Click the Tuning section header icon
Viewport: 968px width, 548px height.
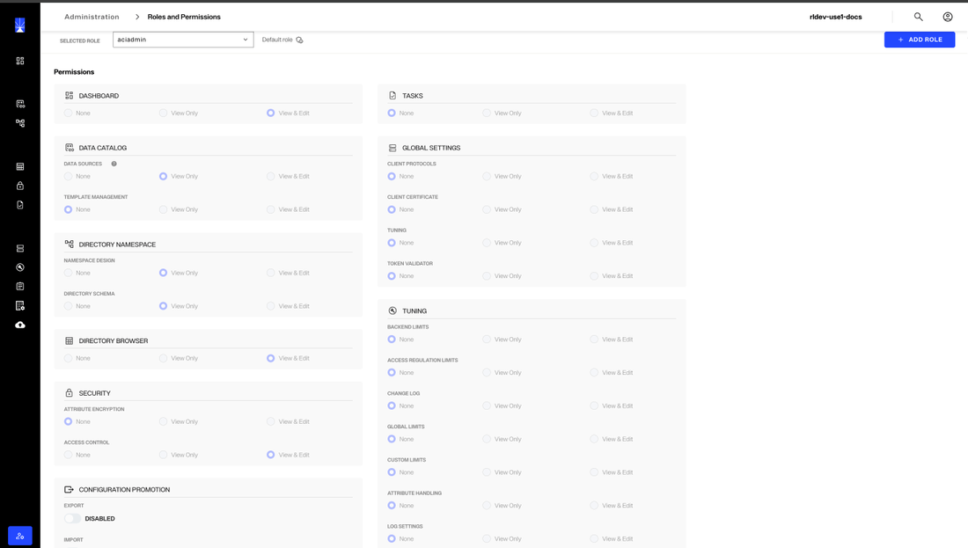click(392, 311)
